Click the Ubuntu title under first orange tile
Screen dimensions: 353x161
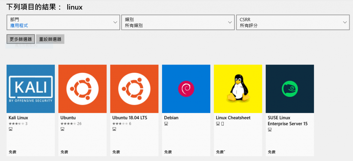(x=68, y=118)
